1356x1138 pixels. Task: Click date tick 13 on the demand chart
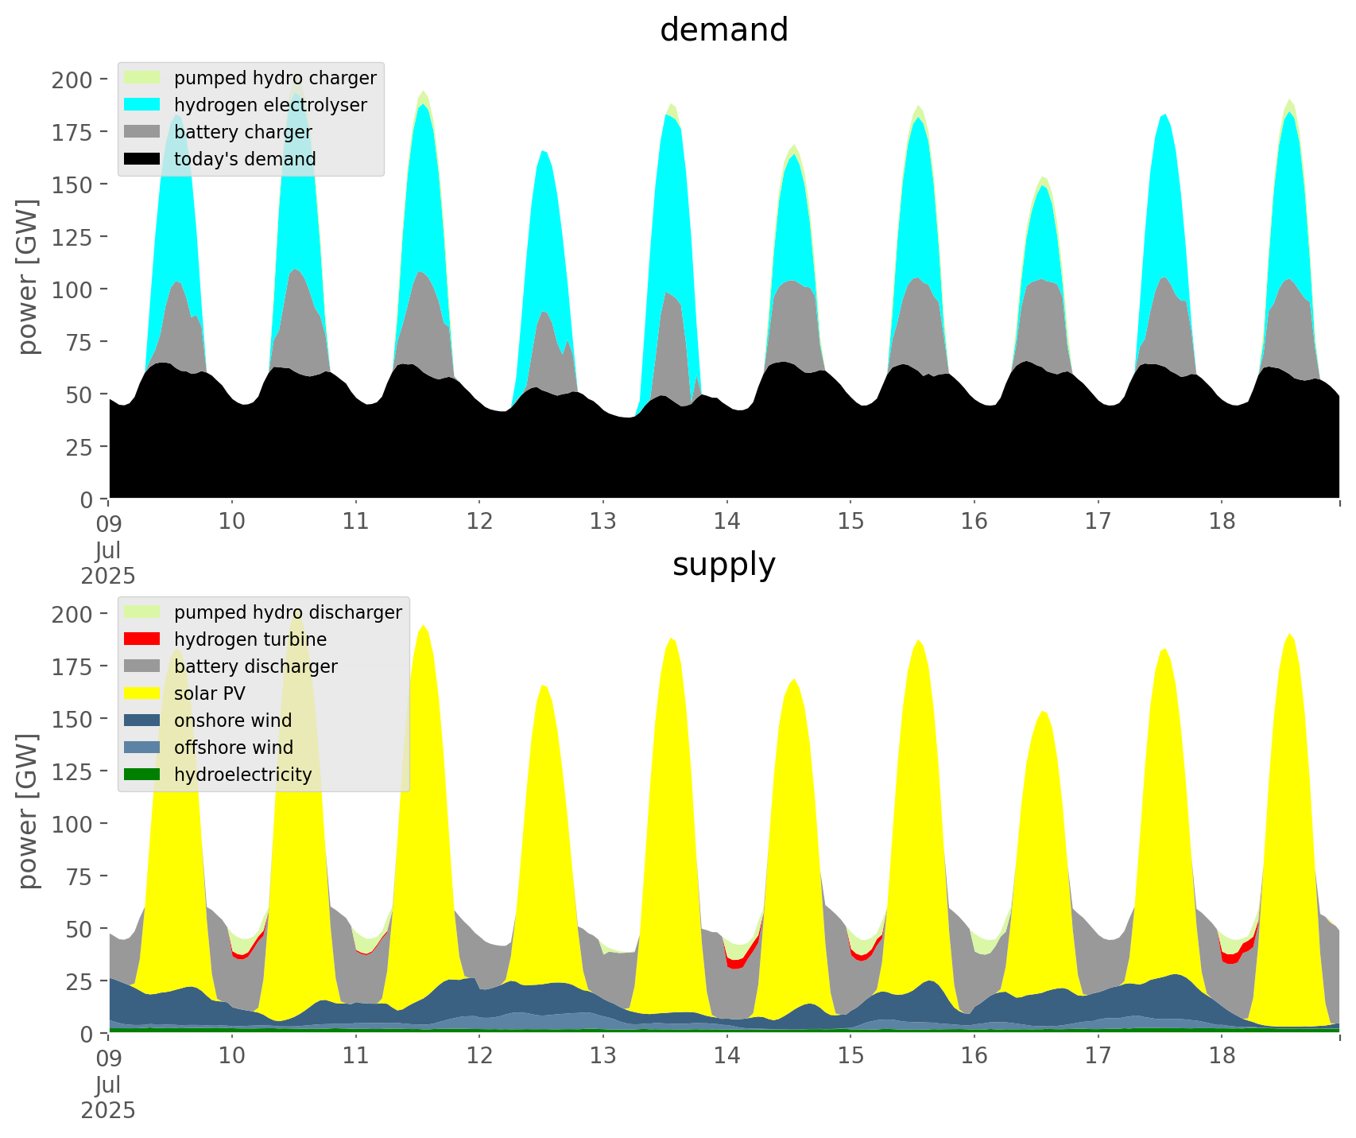(x=602, y=522)
